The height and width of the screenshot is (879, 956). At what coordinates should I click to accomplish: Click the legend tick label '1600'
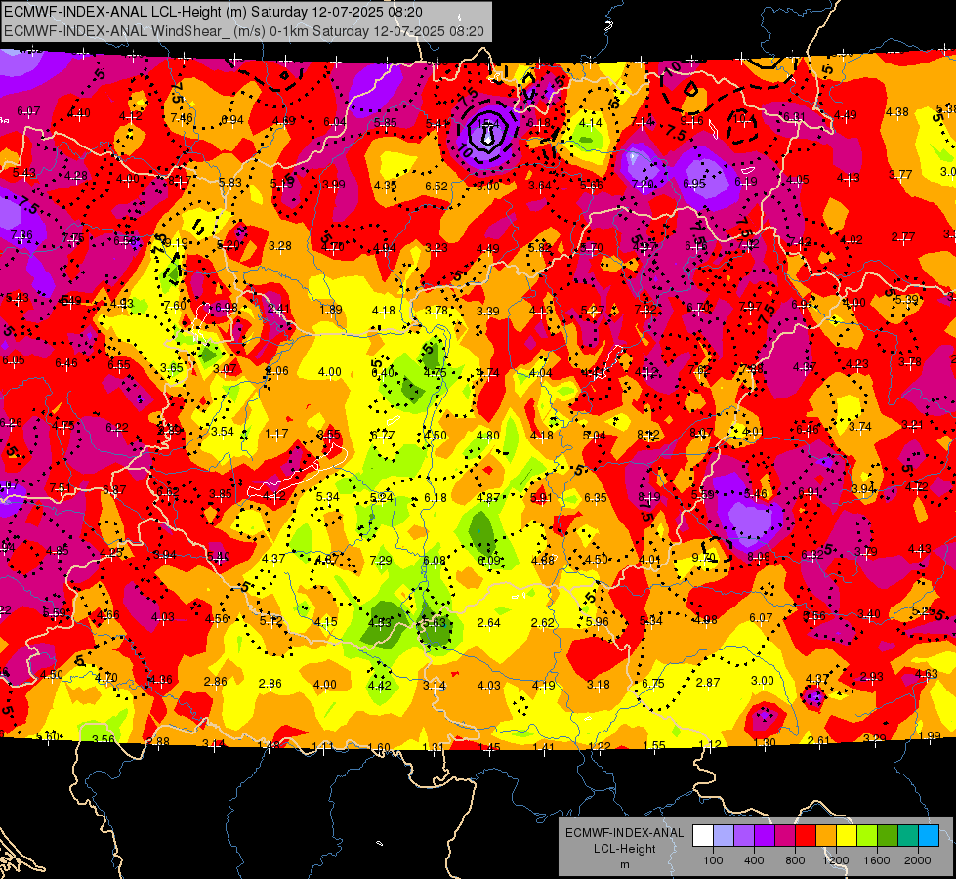pyautogui.click(x=877, y=860)
